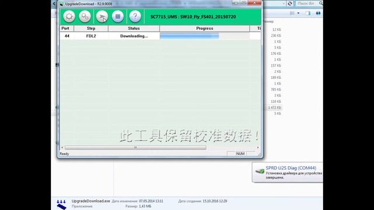Screen dimensions: 374x210
Task: Select the Status column header
Action: click(x=134, y=29)
